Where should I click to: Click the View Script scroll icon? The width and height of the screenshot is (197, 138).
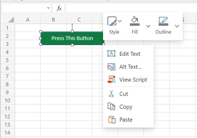[111, 79]
